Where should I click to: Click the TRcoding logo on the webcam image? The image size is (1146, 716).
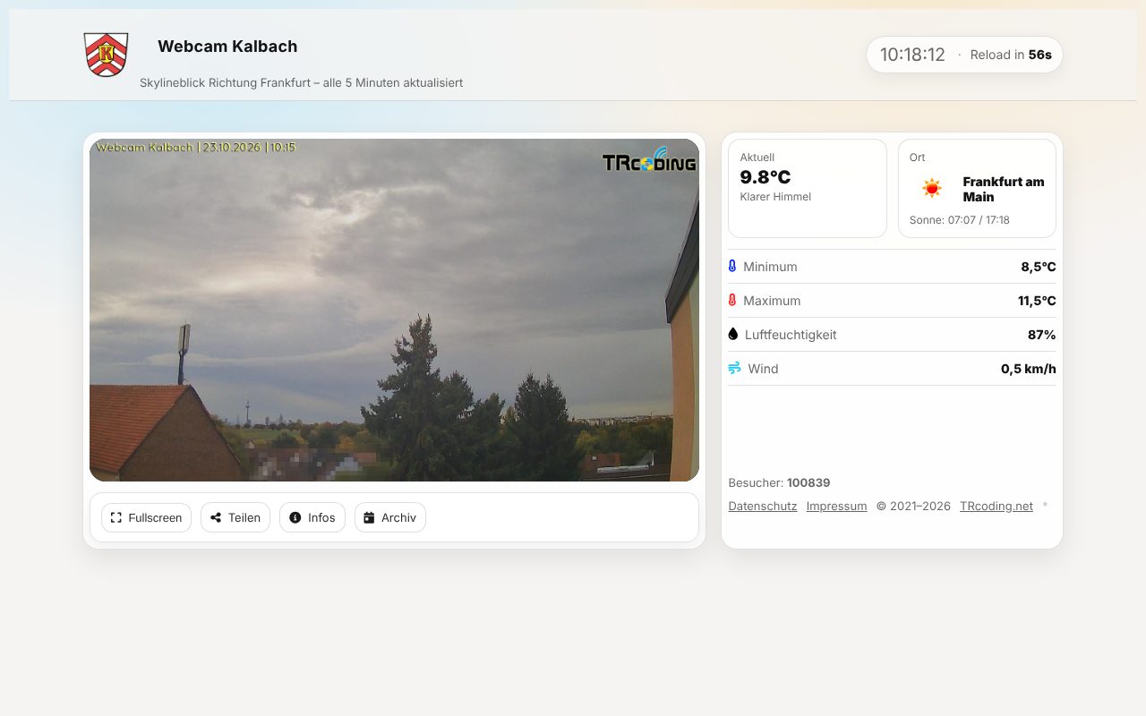tap(649, 159)
